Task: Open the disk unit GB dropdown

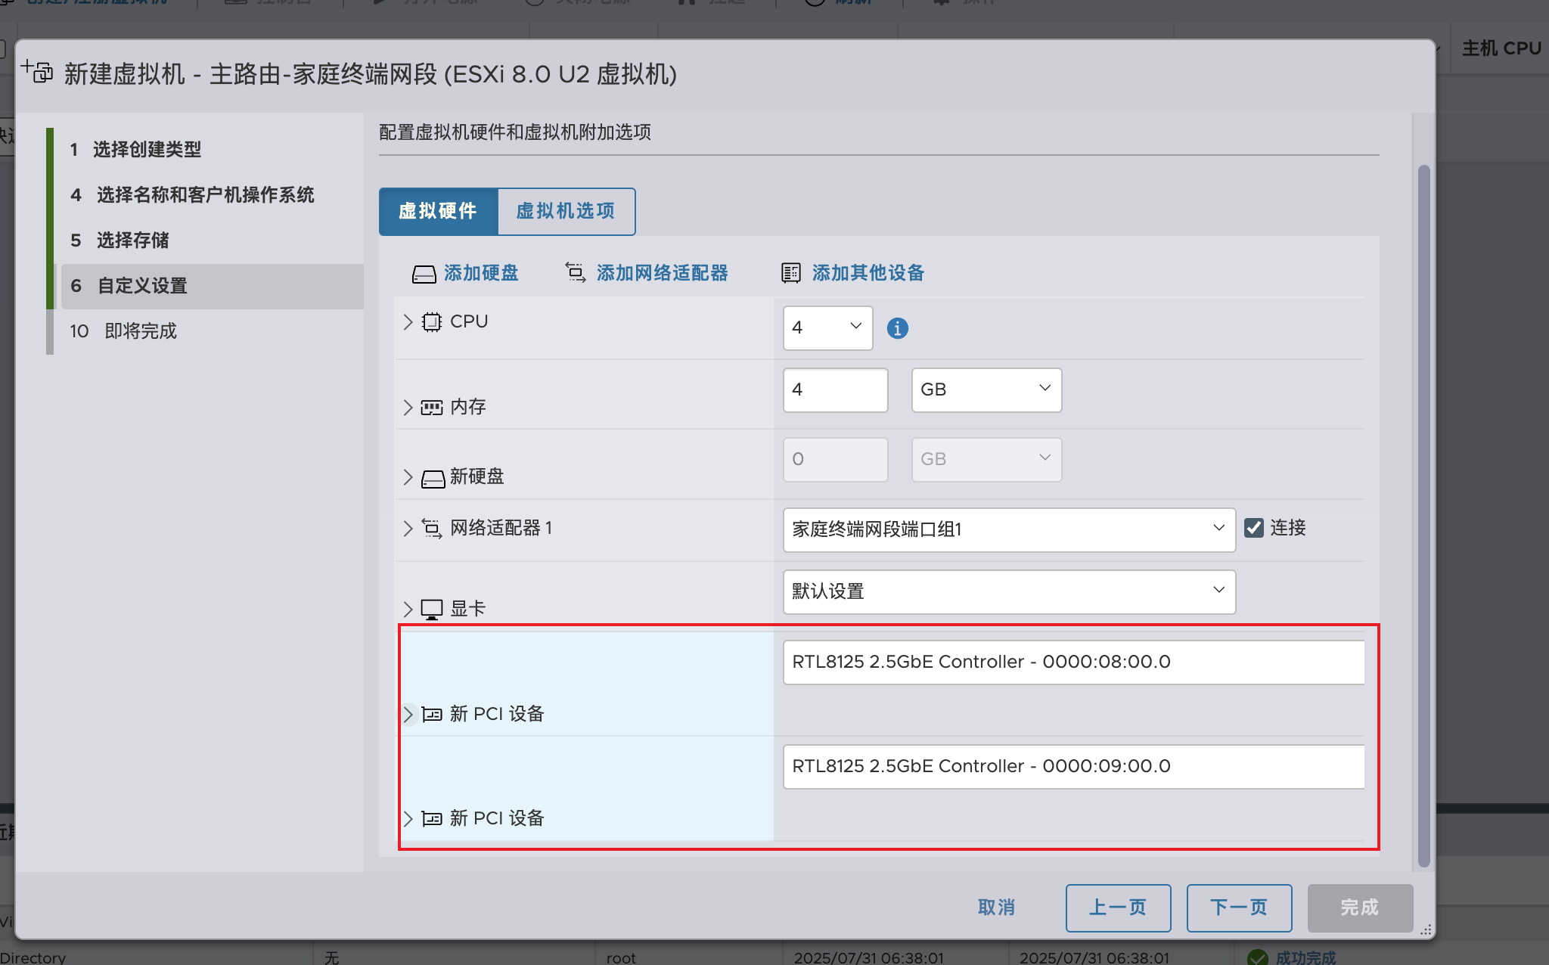Action: tap(986, 460)
